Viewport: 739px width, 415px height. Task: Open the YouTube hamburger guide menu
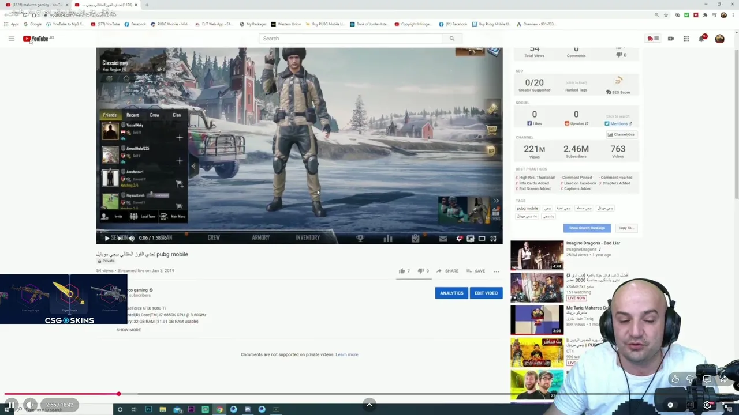click(x=11, y=39)
